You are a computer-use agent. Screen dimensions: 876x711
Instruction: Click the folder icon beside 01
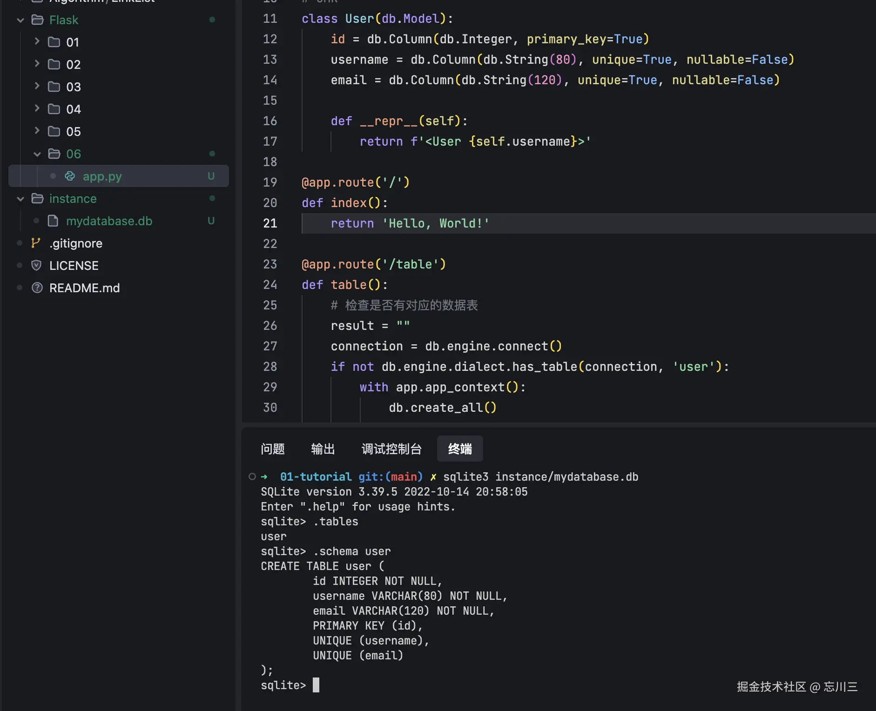click(x=54, y=42)
